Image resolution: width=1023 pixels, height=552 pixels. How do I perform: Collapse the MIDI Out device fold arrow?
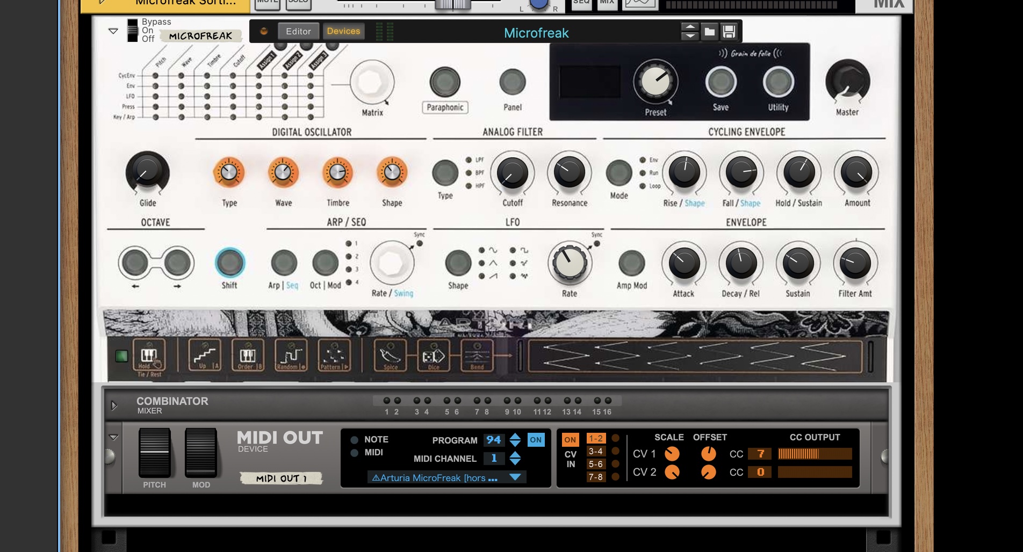pos(113,438)
